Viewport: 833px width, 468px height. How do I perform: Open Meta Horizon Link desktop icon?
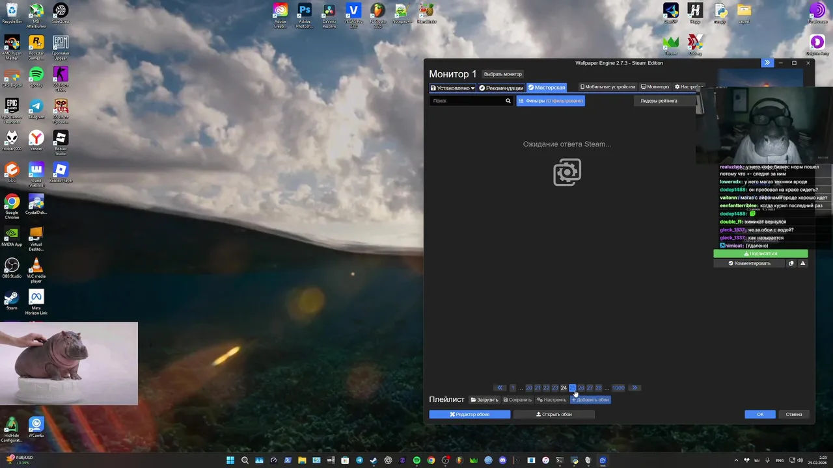36,302
